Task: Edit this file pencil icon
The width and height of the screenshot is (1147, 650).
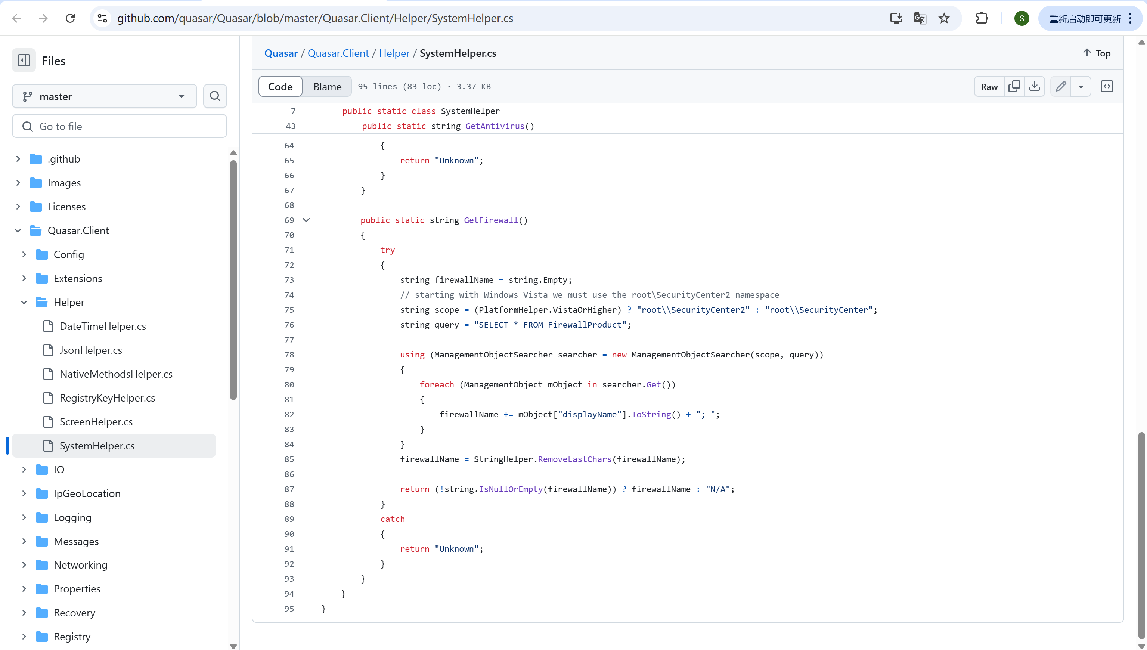Action: click(x=1061, y=86)
